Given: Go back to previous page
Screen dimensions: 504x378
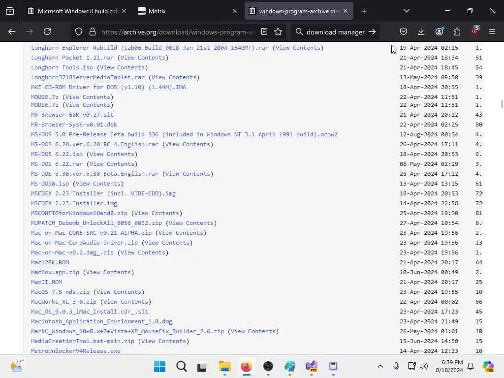Looking at the screenshot, I should click(12, 32).
